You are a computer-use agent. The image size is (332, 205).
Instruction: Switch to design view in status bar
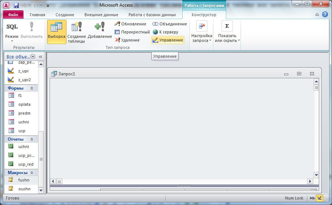pos(320,198)
